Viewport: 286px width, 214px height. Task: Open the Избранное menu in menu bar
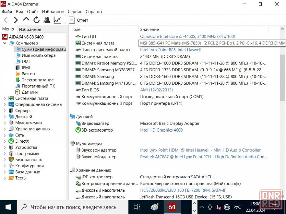pos(53,12)
